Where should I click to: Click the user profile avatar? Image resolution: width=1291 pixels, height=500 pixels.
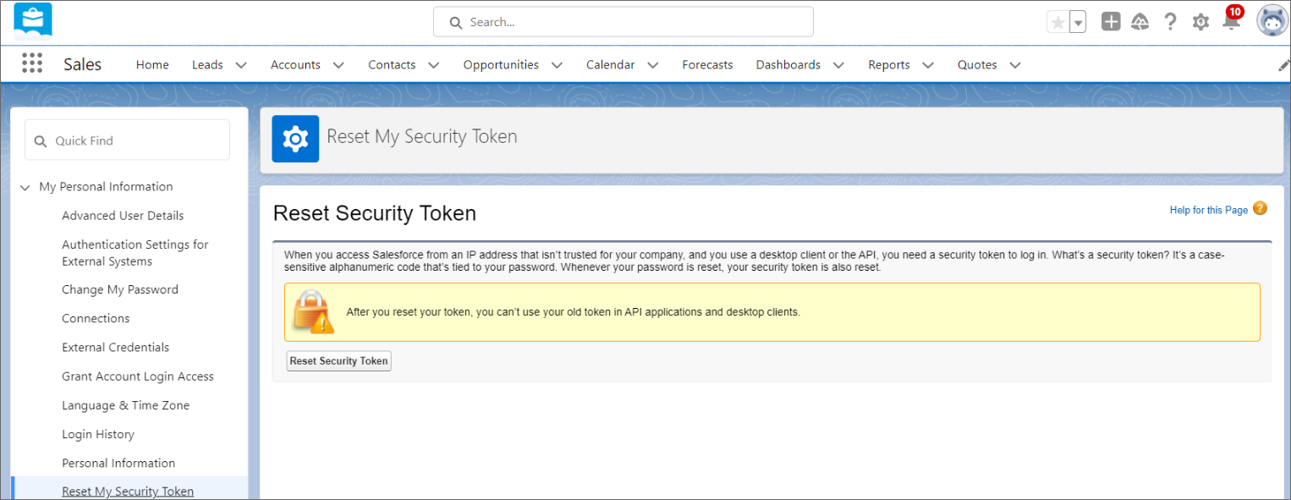[1272, 22]
